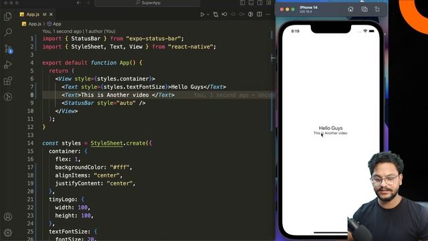Toggle secondary side bar layout icon
The height and width of the screenshot is (241, 428).
pyautogui.click(x=260, y=3)
